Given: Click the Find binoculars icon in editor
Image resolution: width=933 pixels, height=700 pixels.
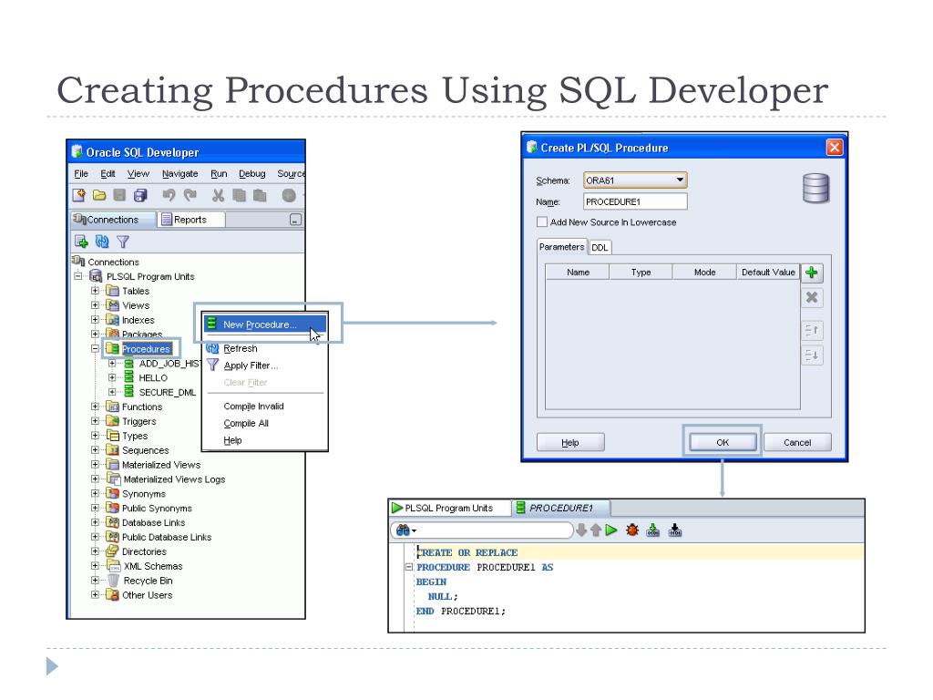Looking at the screenshot, I should [404, 530].
